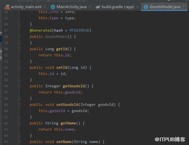Click 'this.id = id;' statement
189x145 pixels.
click(x=53, y=74)
